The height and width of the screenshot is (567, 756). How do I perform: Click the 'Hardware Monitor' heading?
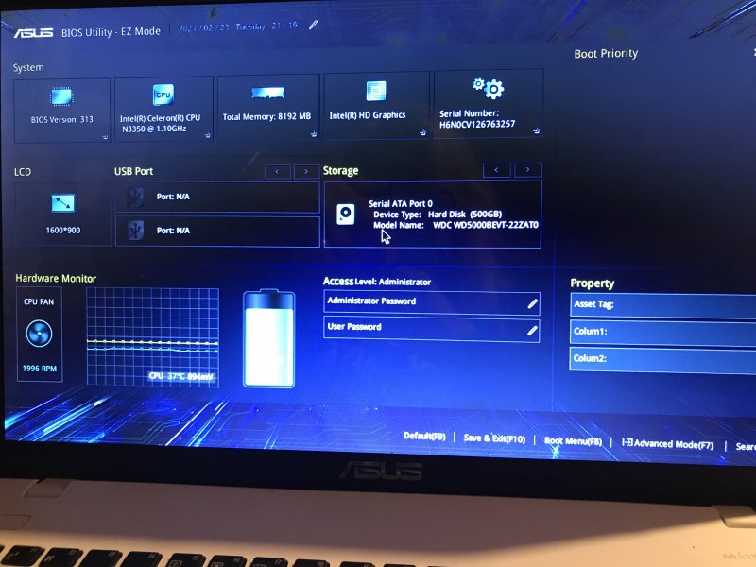(56, 278)
